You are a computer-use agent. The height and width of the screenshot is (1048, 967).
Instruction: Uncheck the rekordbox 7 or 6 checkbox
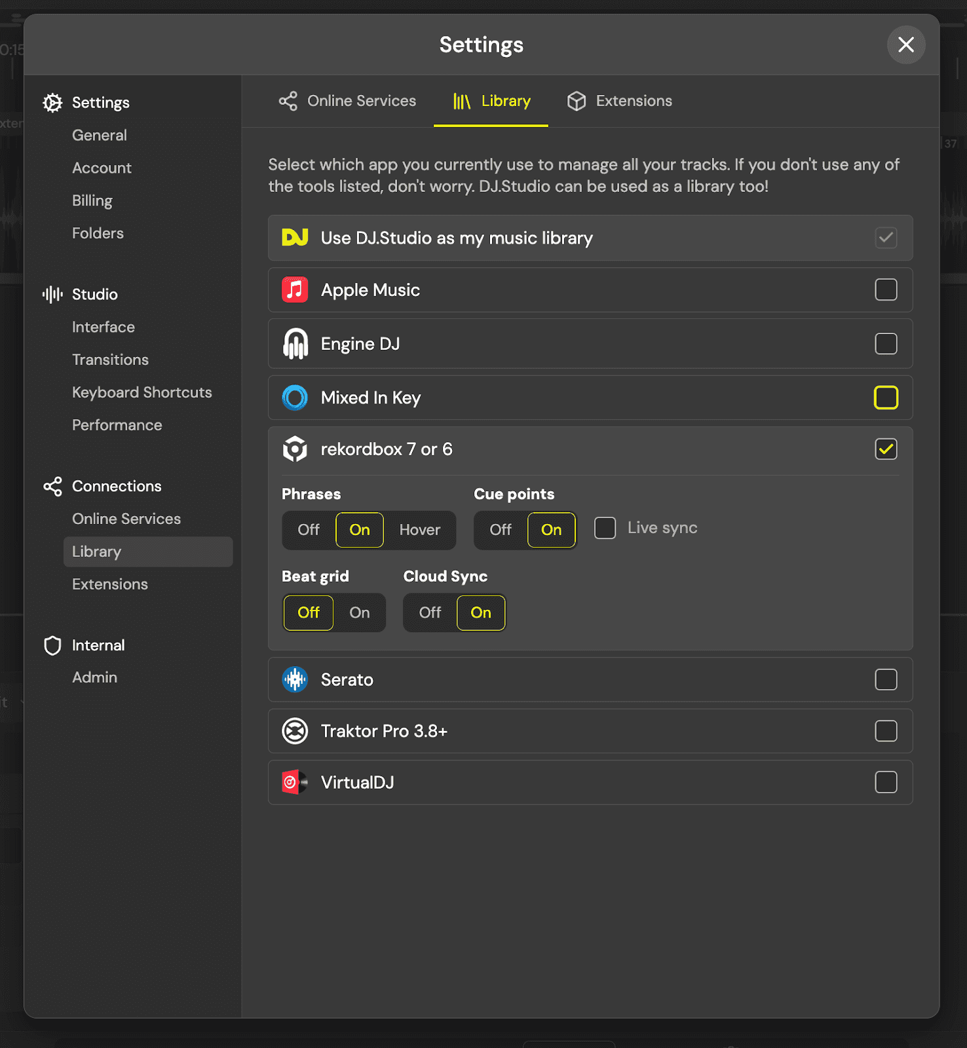point(886,449)
